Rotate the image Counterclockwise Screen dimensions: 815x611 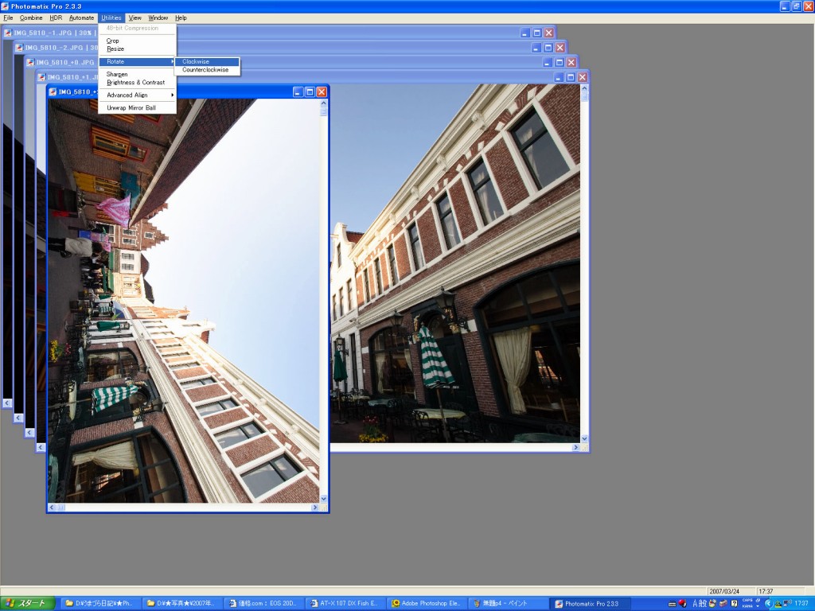click(x=208, y=70)
